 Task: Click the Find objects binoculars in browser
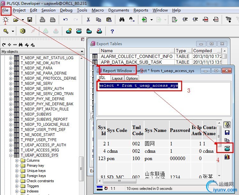pyautogui.click(x=20, y=45)
